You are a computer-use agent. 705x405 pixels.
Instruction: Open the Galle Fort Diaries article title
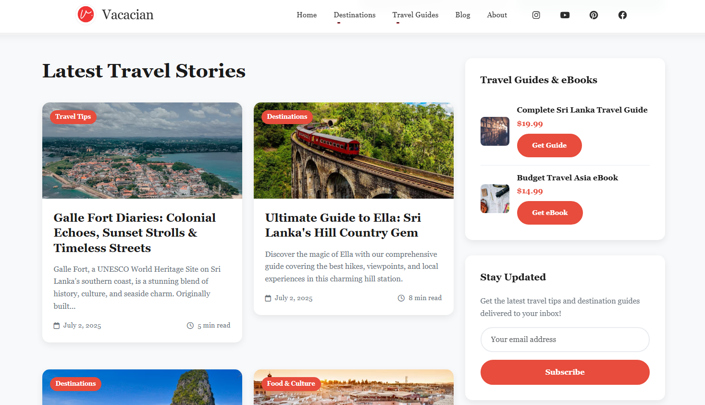135,233
